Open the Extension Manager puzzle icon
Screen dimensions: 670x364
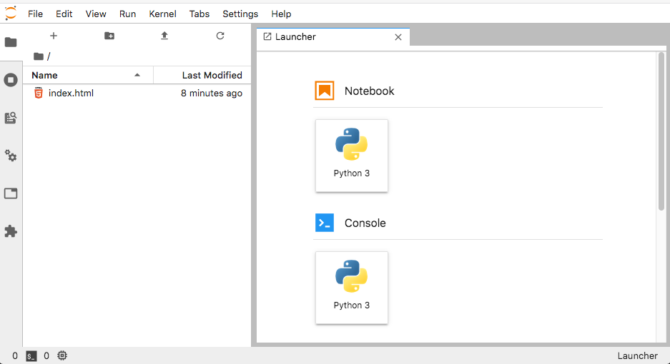coord(11,231)
